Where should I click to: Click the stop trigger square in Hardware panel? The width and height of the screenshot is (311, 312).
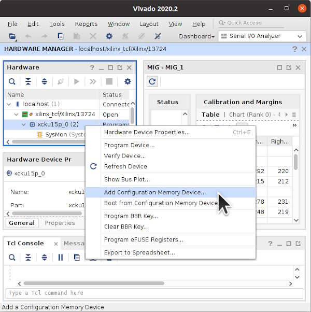(x=109, y=81)
